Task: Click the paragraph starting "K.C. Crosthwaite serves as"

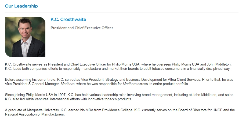Action: tap(118, 67)
